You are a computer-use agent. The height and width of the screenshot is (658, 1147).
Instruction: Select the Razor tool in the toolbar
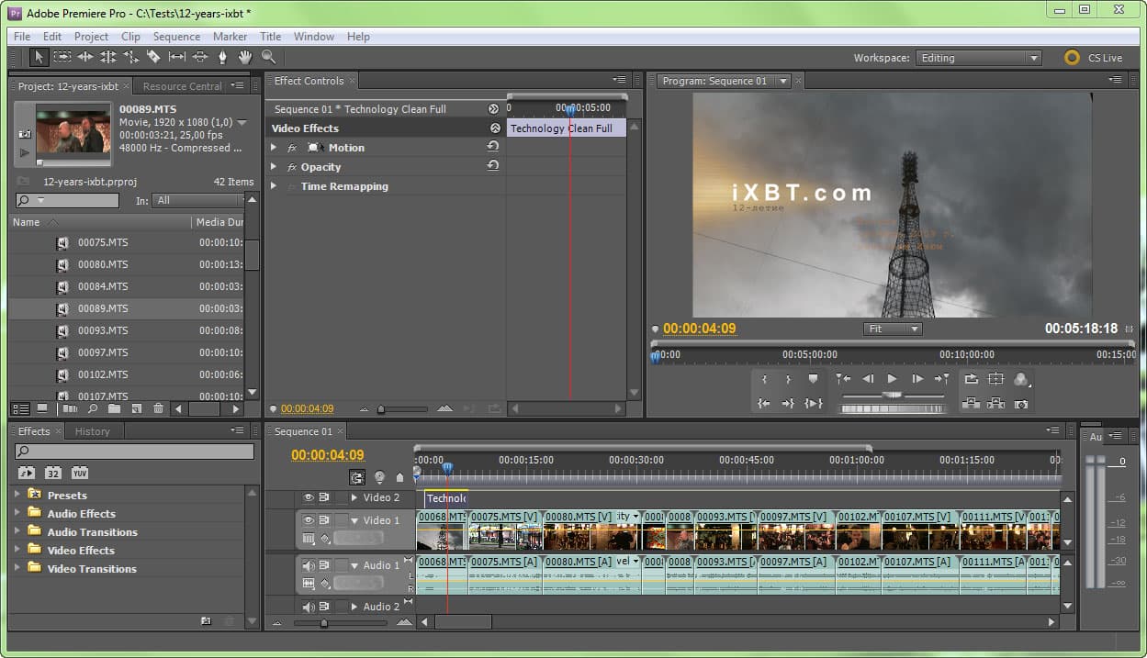(153, 57)
